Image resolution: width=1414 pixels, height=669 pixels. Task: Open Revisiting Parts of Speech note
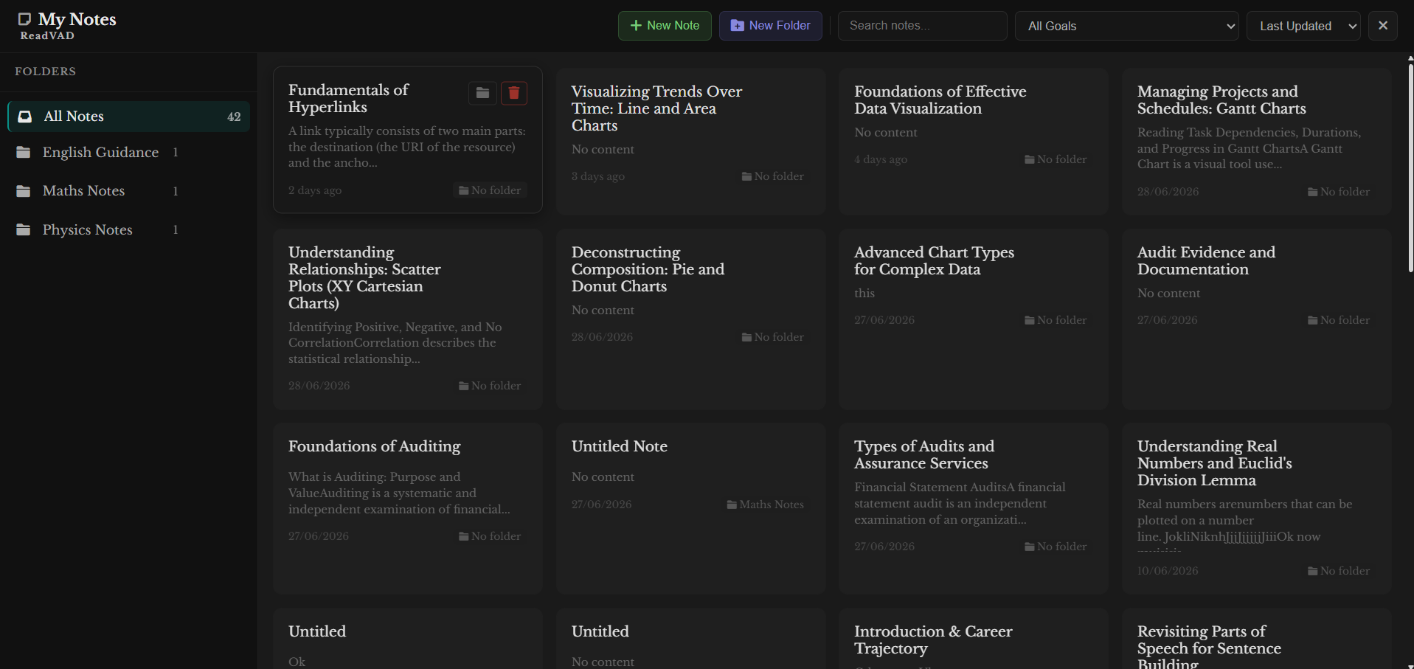(x=1257, y=639)
